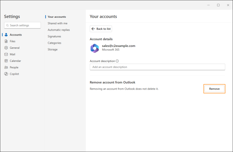Viewport: 233px width, 152px height.
Task: Select Signatures submenu item
Action: click(x=54, y=36)
